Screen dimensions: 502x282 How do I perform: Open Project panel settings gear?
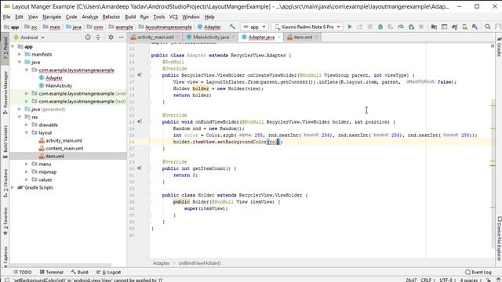point(111,38)
